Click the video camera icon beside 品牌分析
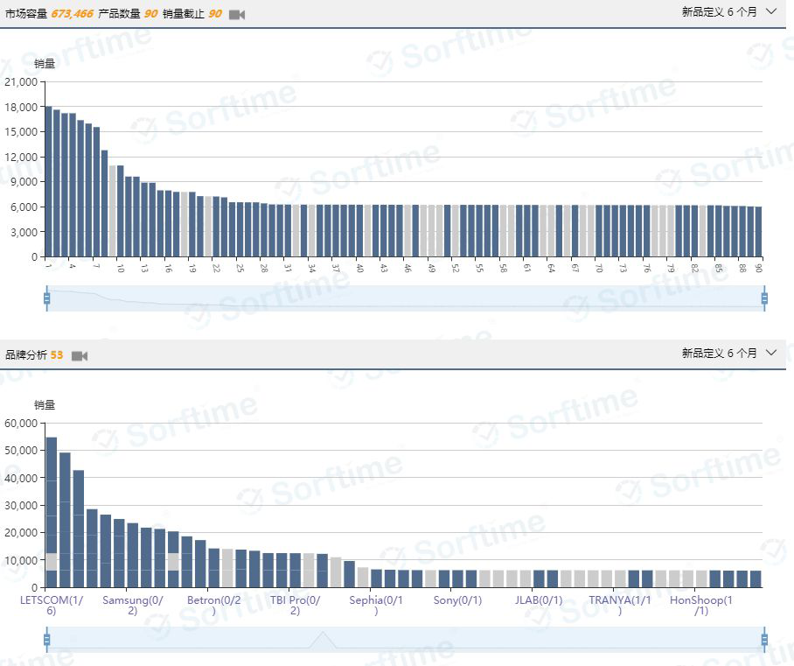The width and height of the screenshot is (794, 666). (x=80, y=355)
